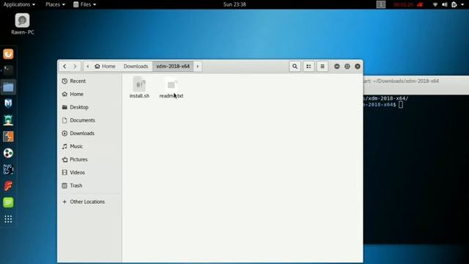Viewport: 469px width, 264px height.
Task: Go forward in the file manager
Action: (75, 66)
